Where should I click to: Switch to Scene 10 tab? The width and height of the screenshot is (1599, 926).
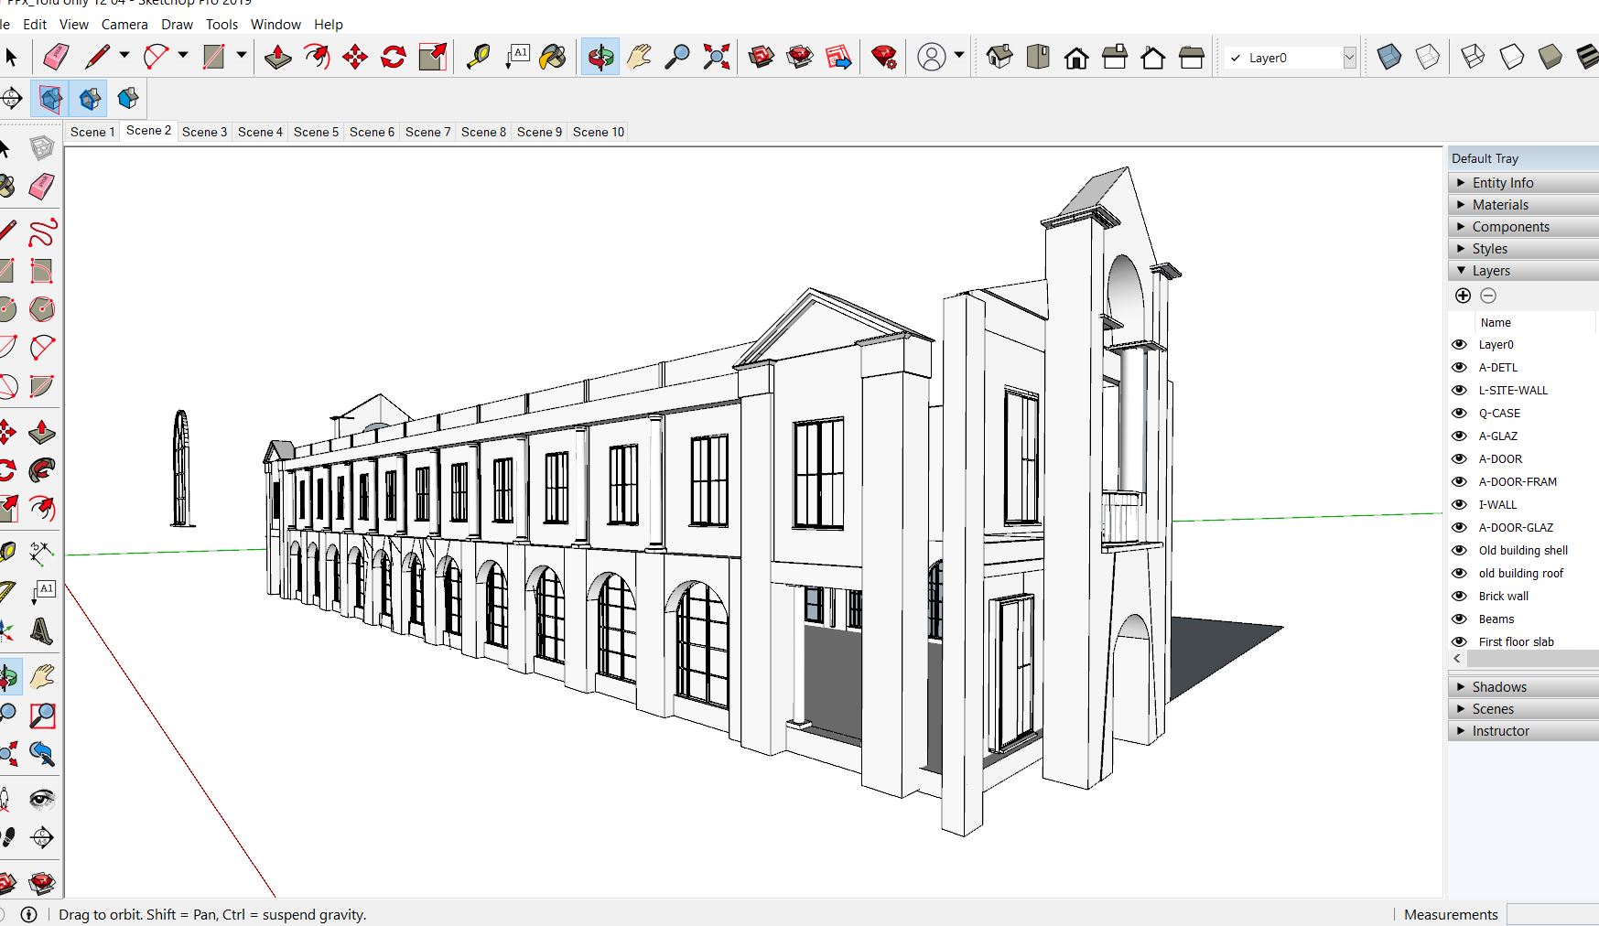click(x=599, y=132)
